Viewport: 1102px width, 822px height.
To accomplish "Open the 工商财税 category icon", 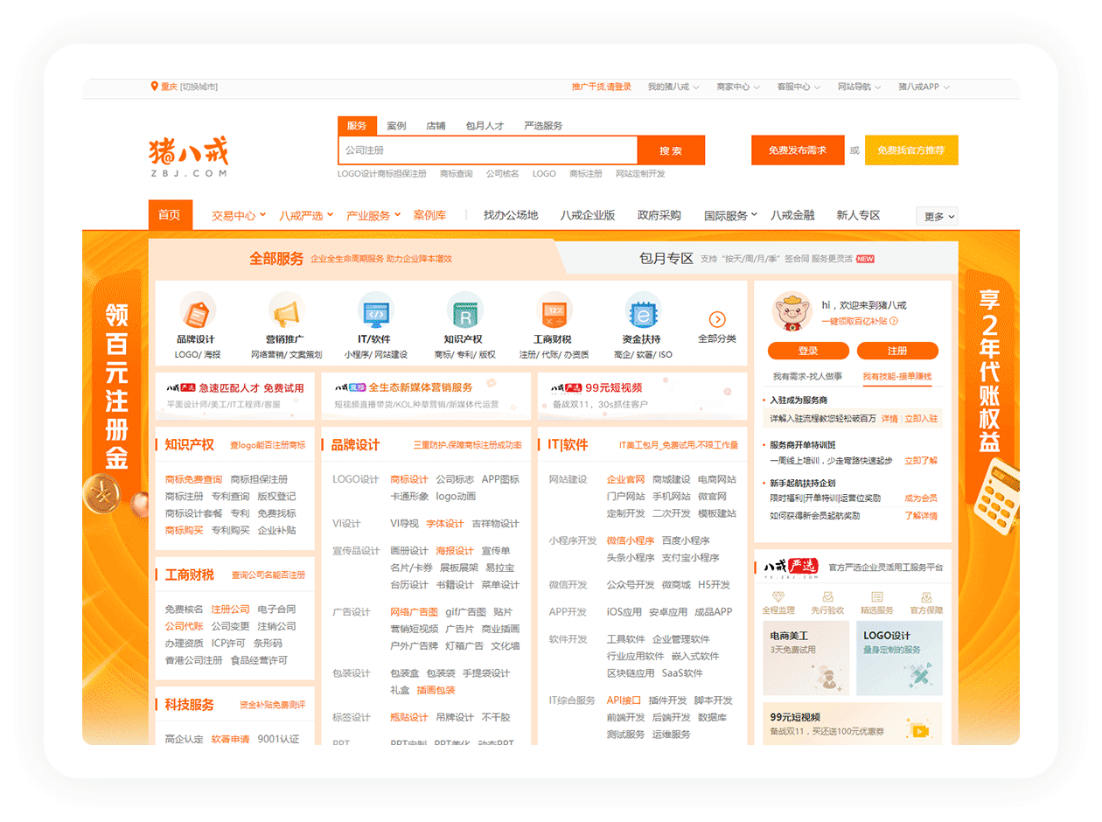I will [x=554, y=310].
